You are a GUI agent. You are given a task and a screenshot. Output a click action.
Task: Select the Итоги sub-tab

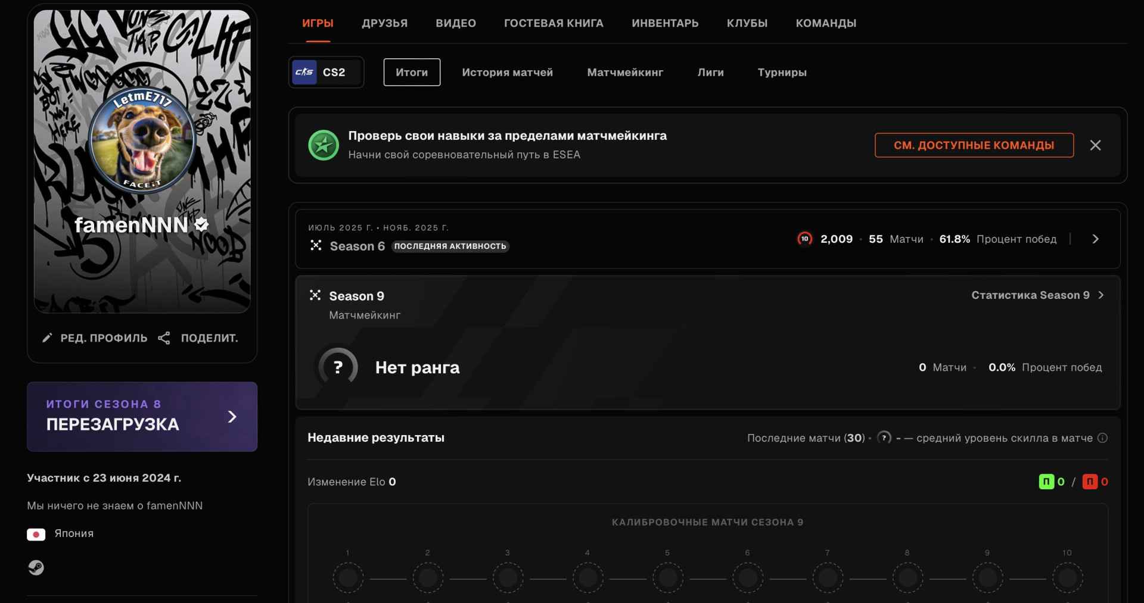click(x=412, y=72)
